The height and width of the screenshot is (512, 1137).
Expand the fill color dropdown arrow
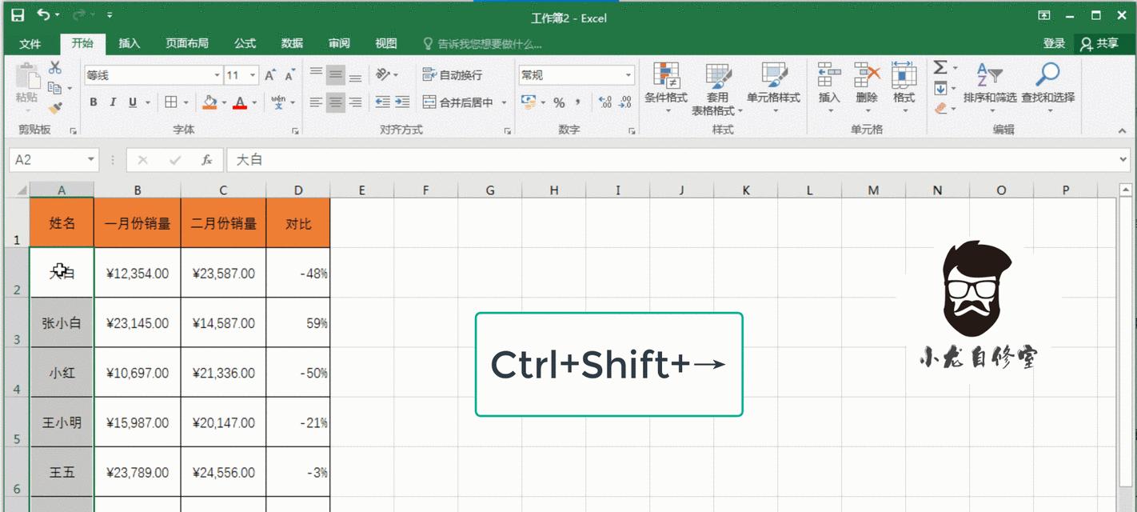(224, 102)
